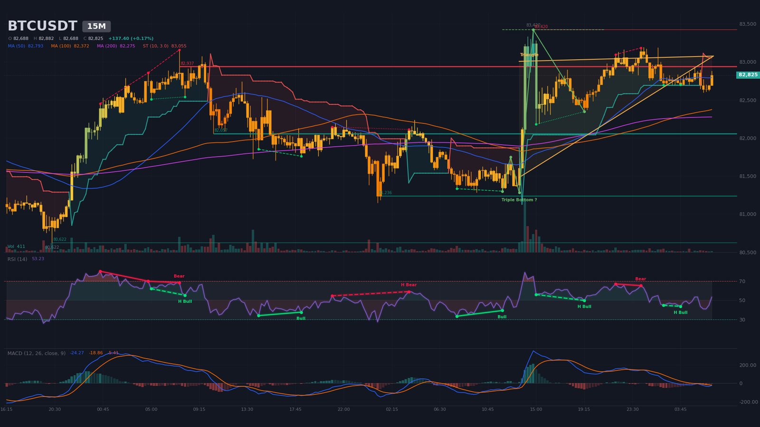Click the RSI 30 oversold axis label

click(x=742, y=320)
